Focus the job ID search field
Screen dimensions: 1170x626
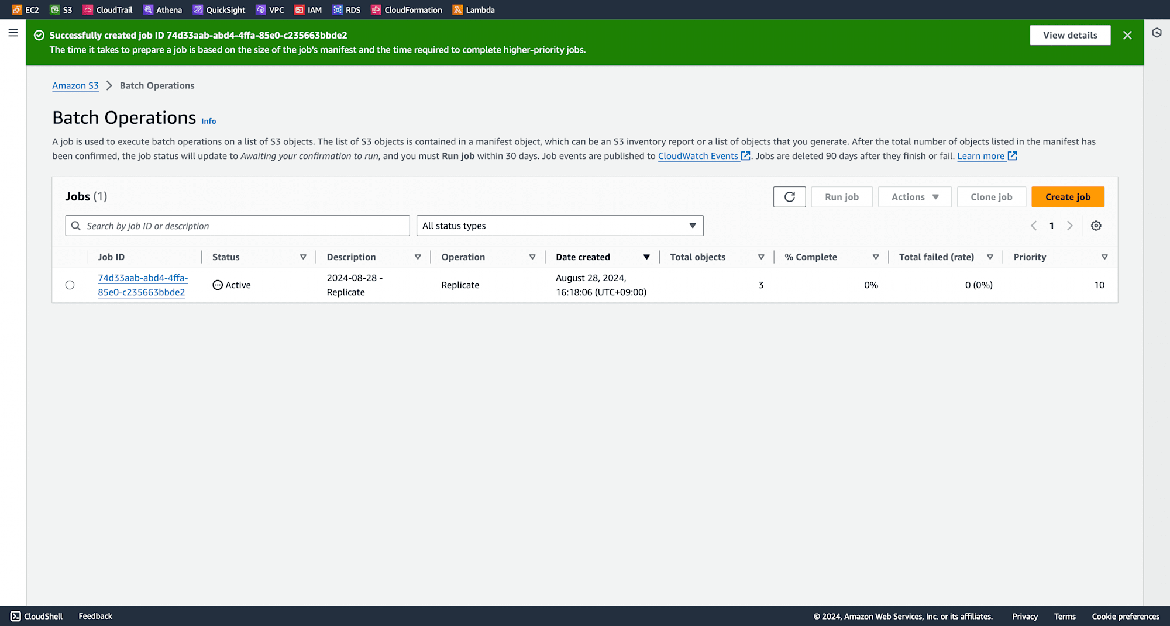point(238,226)
